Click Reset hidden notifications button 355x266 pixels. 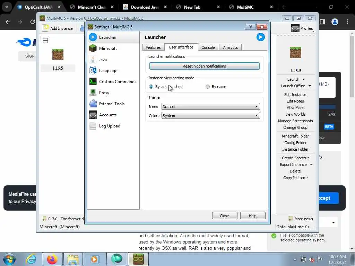coord(204,66)
